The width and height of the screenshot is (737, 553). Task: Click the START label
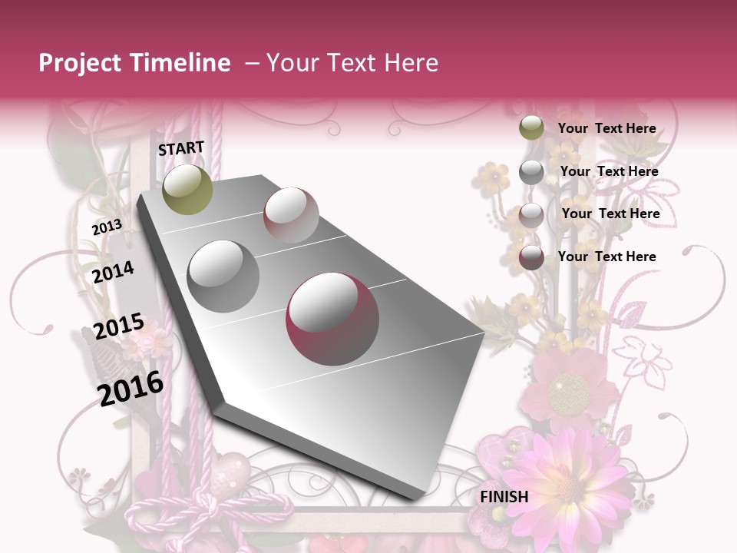(181, 149)
